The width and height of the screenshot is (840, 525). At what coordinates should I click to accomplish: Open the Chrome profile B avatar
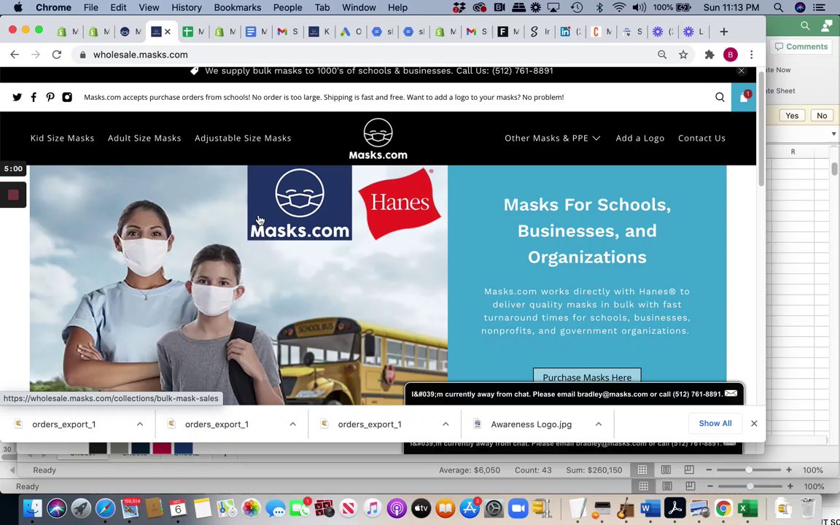click(730, 55)
